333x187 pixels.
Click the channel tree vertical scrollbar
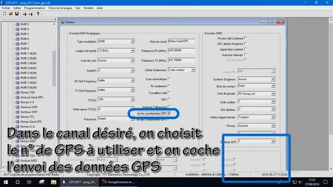(x=54, y=68)
